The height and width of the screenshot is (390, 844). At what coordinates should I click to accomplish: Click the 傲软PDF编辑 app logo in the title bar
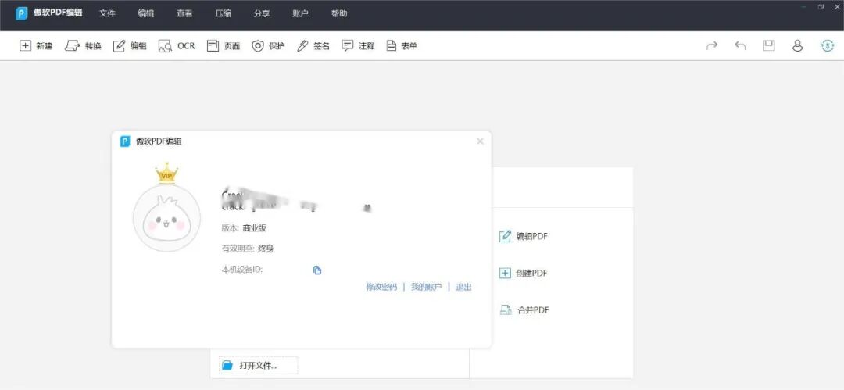(22, 13)
